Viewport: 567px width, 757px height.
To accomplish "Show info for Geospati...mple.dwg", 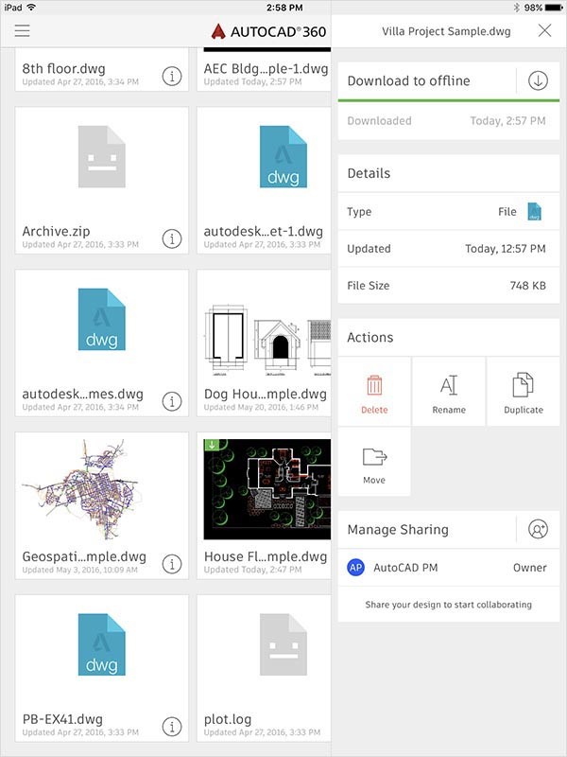I will click(172, 564).
